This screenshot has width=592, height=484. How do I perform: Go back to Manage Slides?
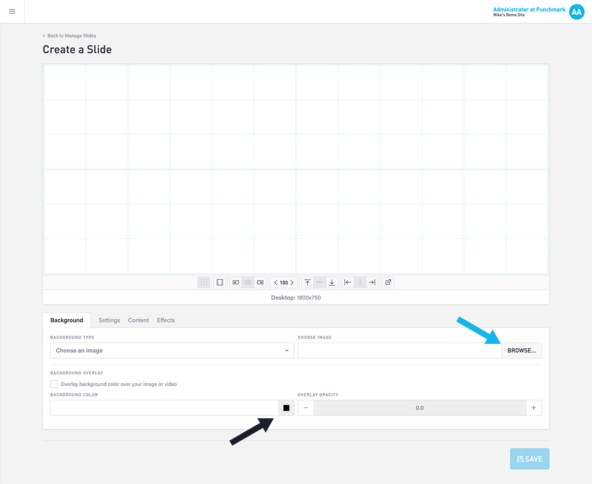pyautogui.click(x=70, y=36)
